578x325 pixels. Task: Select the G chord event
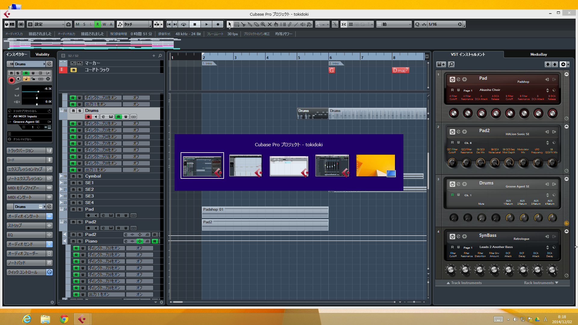pos(332,70)
